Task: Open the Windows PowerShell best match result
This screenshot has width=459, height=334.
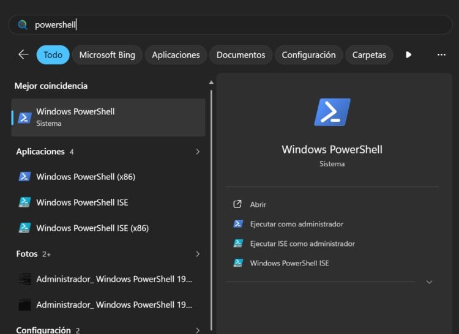Action: point(108,117)
